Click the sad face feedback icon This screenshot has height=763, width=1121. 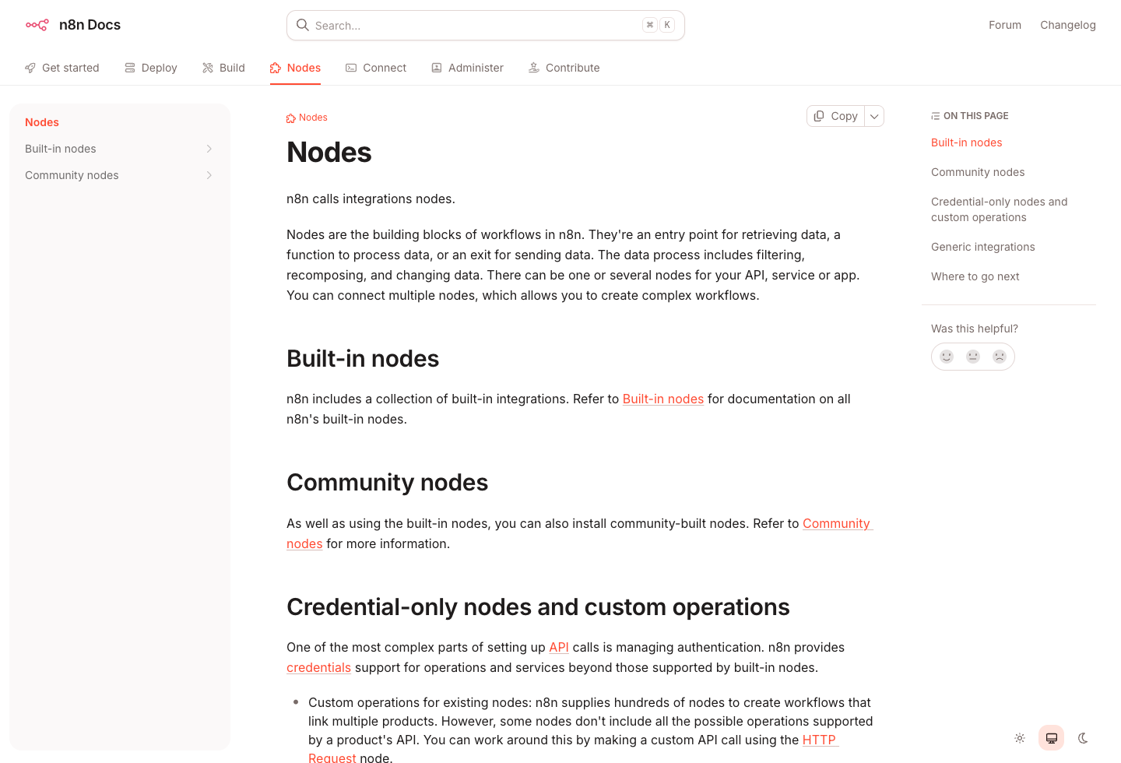[1000, 357]
